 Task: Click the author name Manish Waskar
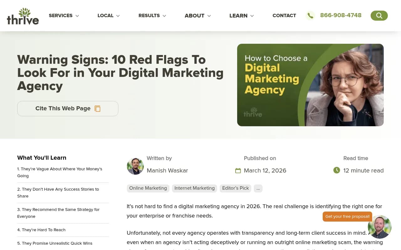coord(167,171)
